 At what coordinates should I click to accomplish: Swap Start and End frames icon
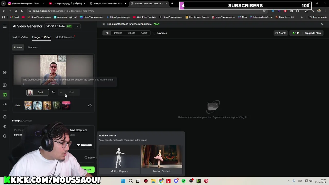(x=53, y=92)
